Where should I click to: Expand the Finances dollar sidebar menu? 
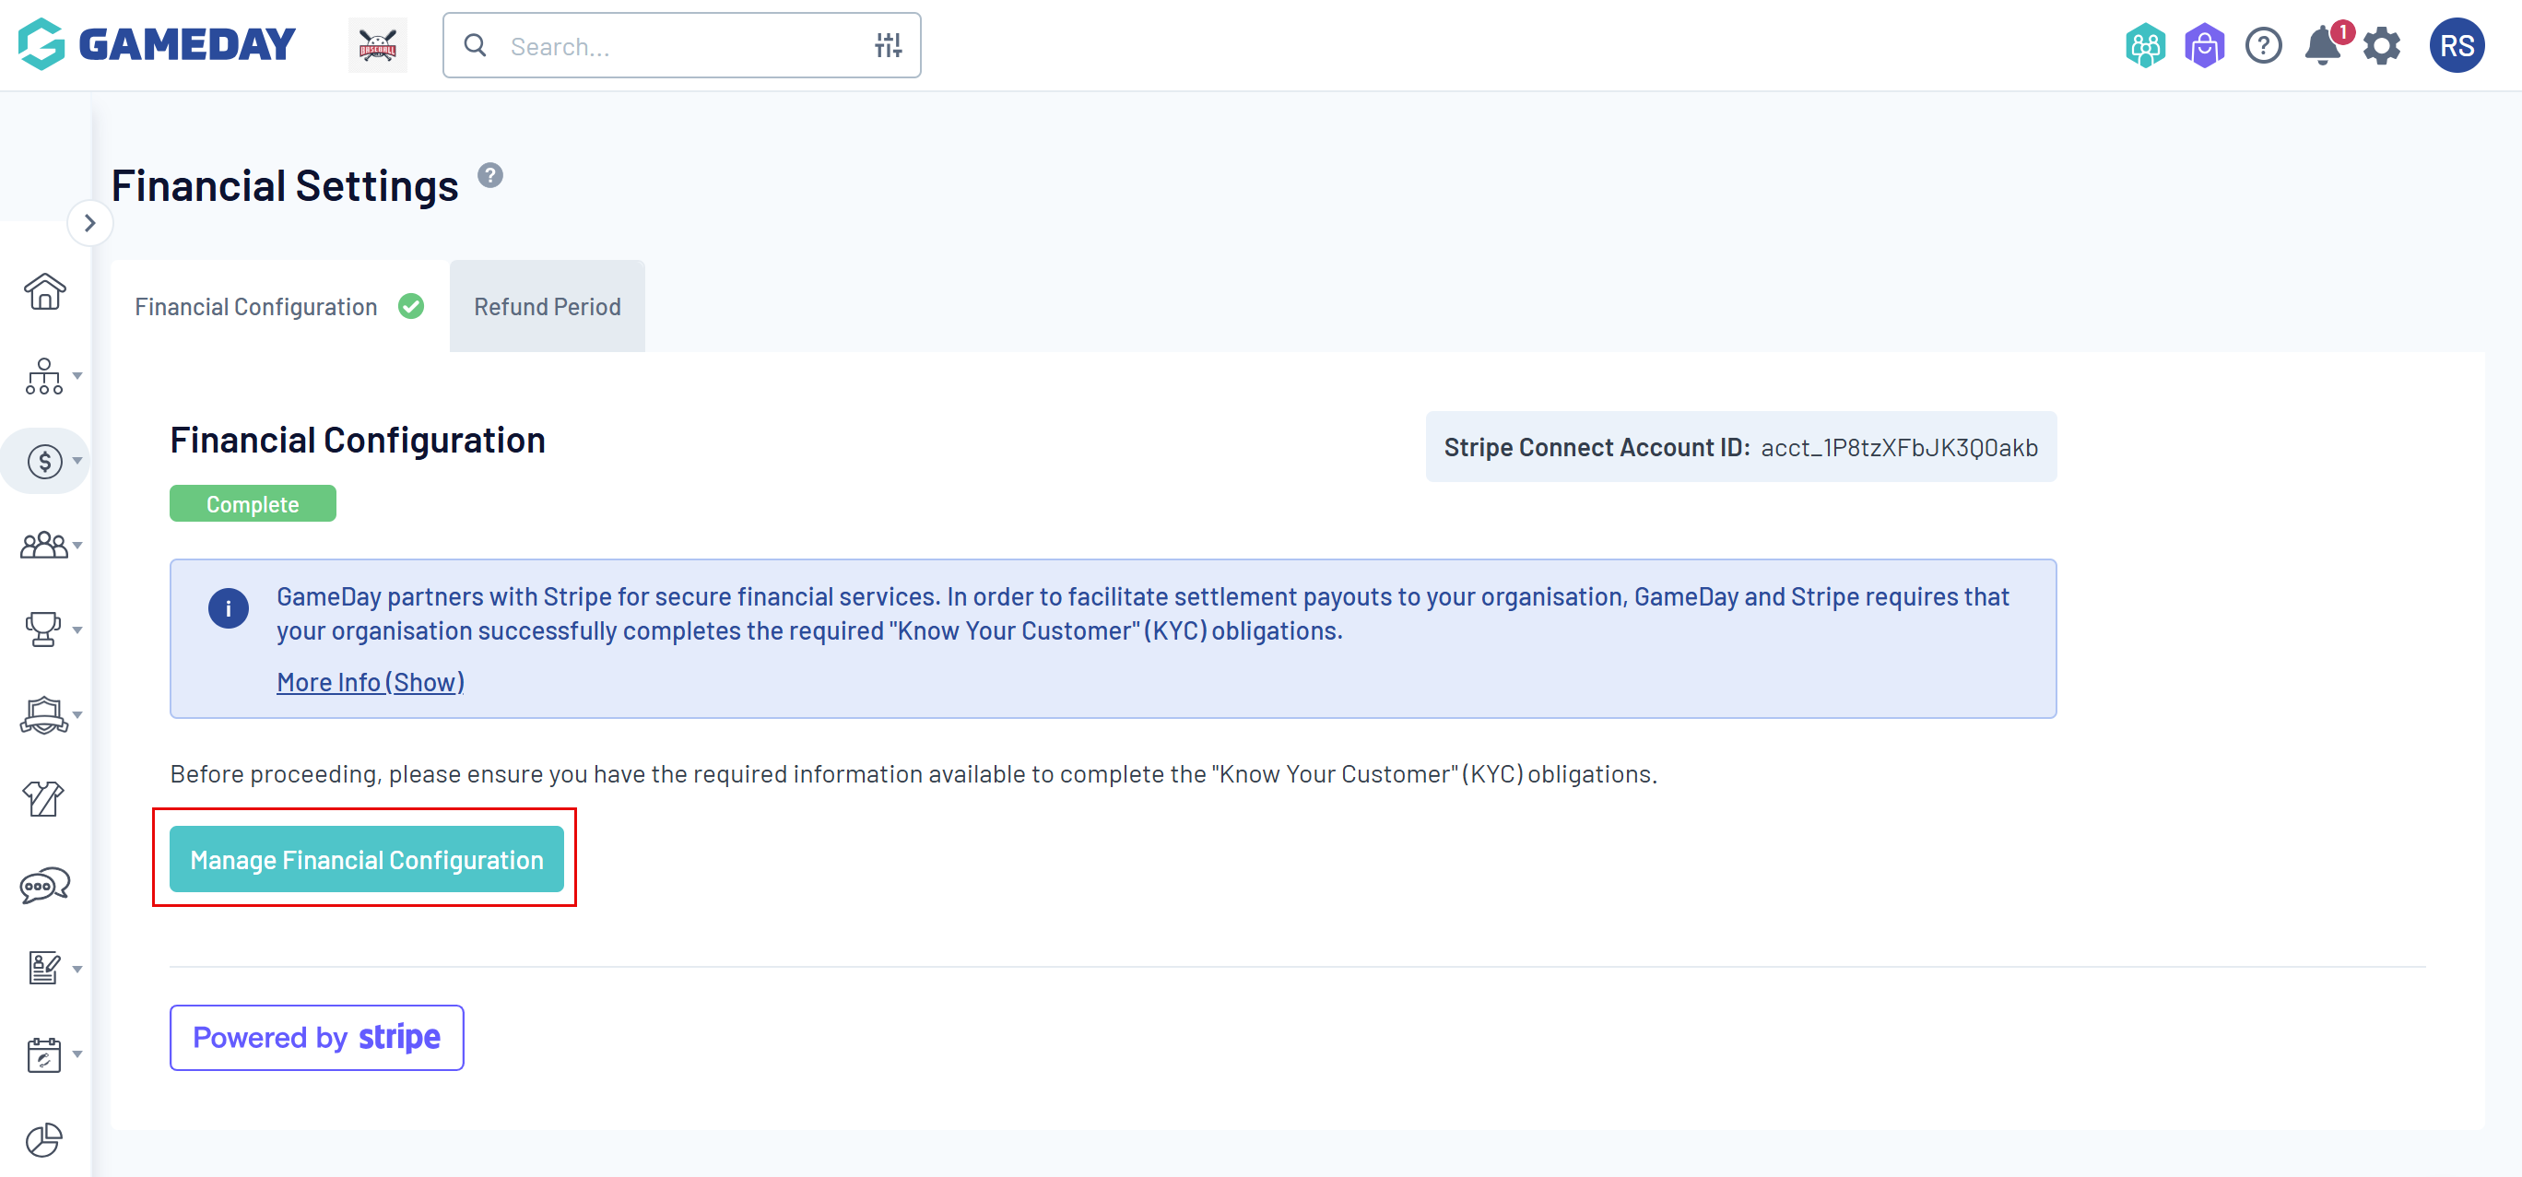[x=46, y=460]
